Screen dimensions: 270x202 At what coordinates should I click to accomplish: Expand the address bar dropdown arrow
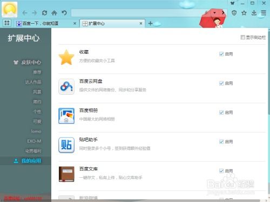pos(214,13)
